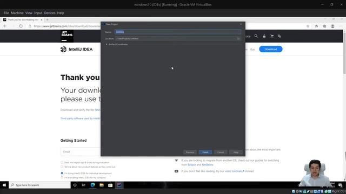Open the browser Collections icon
Viewport: 346px width, 194px height.
click(x=324, y=26)
